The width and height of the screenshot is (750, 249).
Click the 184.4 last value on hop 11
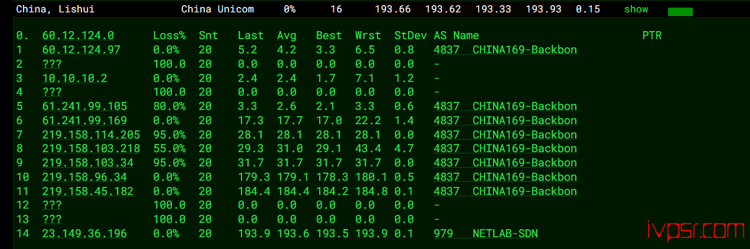click(254, 191)
